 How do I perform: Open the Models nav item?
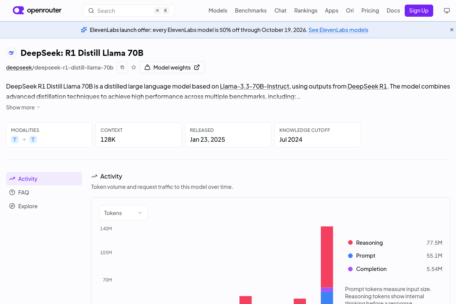[218, 11]
